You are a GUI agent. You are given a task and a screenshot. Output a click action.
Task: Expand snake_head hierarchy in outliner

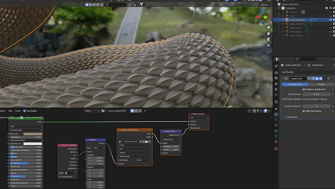[x=283, y=32]
